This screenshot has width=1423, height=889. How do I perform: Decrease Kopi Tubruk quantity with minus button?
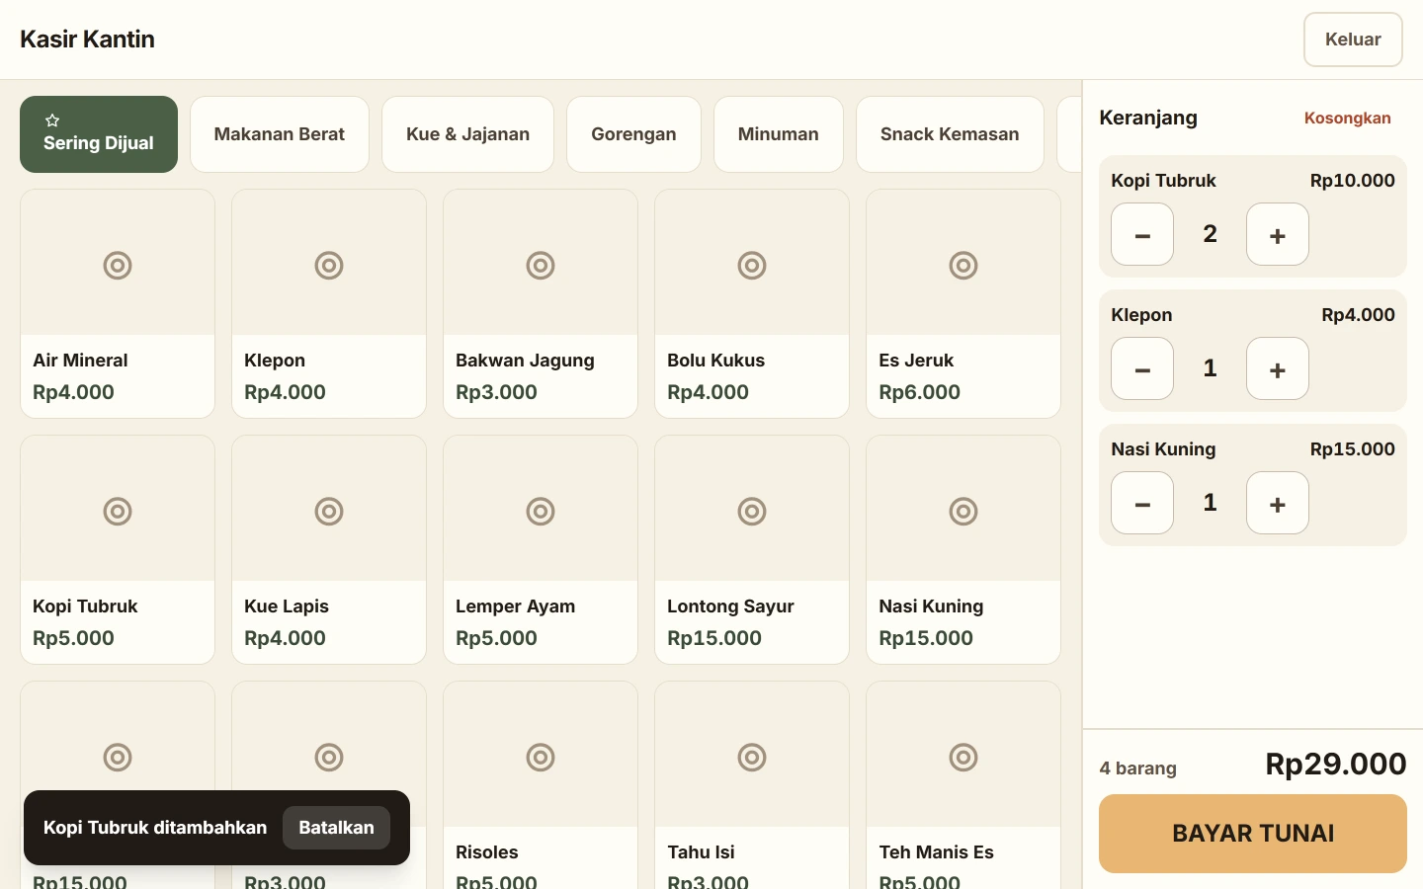1142,234
